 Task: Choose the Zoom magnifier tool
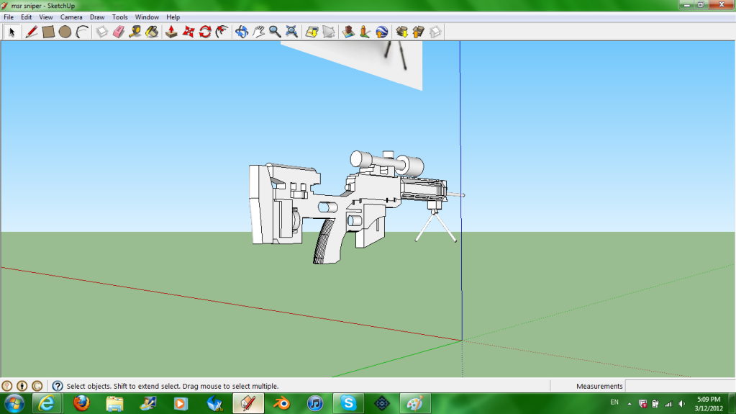coord(275,32)
